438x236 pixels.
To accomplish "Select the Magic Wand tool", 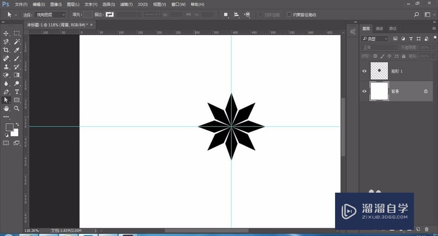I will tap(17, 42).
